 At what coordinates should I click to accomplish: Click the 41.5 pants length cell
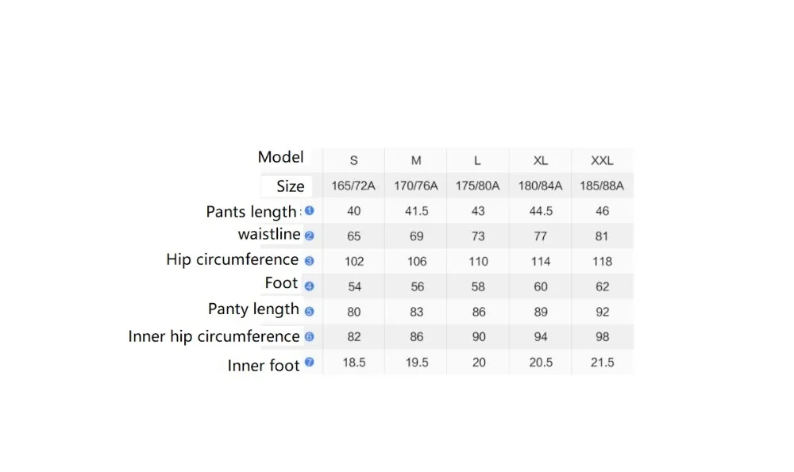[416, 211]
